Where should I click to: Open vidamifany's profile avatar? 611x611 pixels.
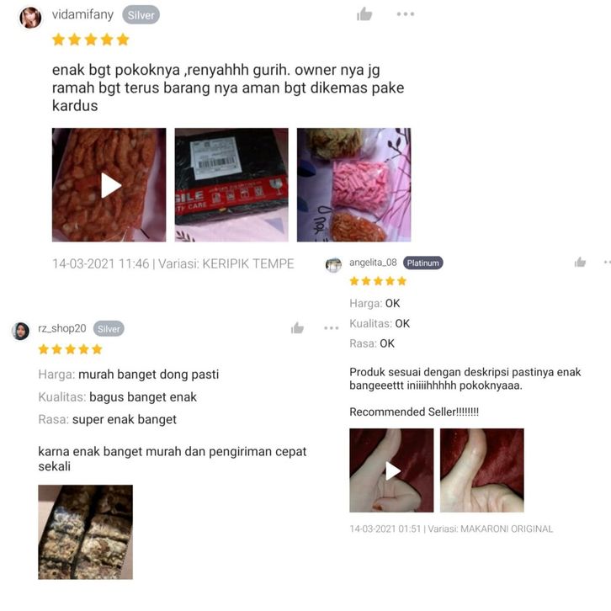[x=30, y=18]
